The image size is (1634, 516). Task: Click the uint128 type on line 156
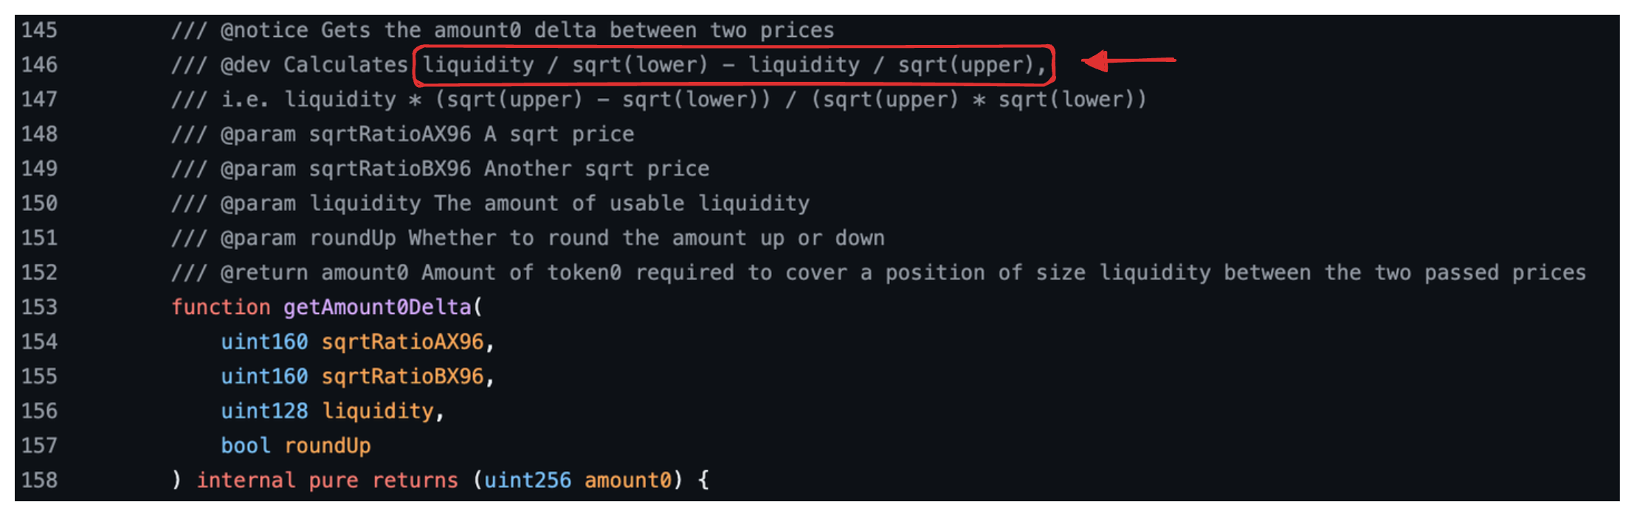pos(264,411)
